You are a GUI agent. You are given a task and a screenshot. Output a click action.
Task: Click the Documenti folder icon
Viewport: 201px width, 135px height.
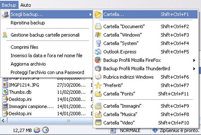pyautogui.click(x=98, y=26)
